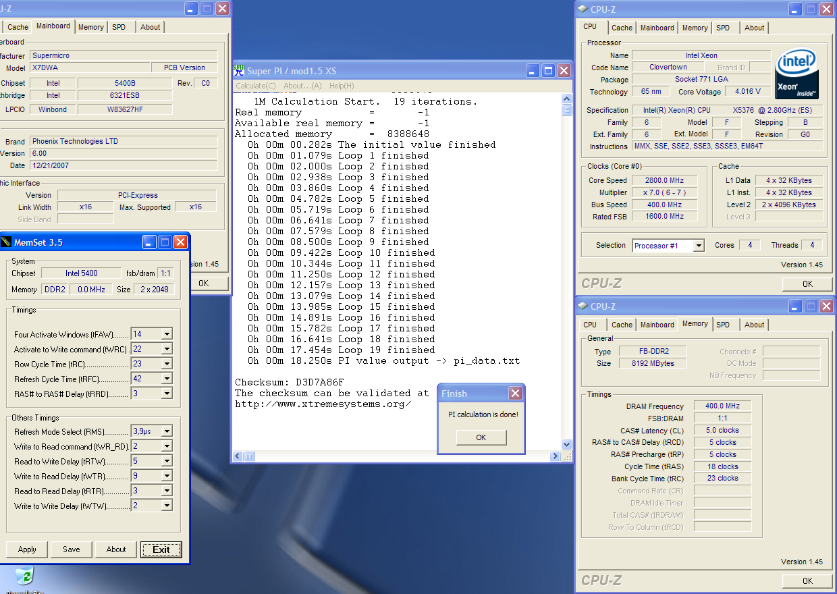Click the 'PI calculation is done!' message

click(x=483, y=414)
